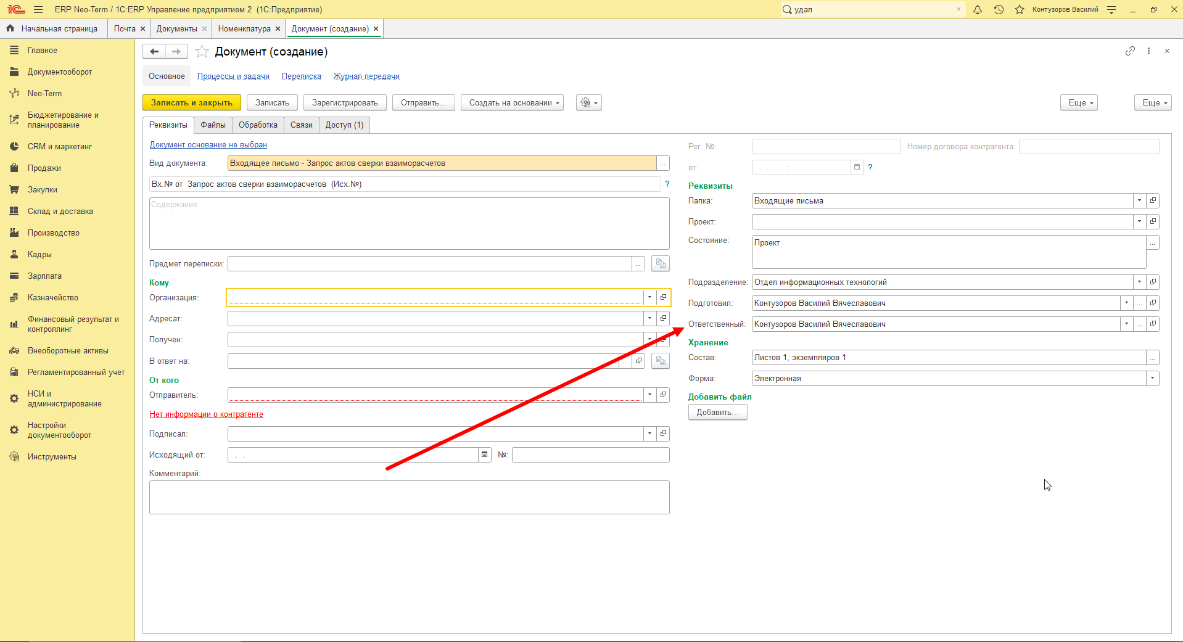Open the Подразделение dropdown arrow

1139,282
